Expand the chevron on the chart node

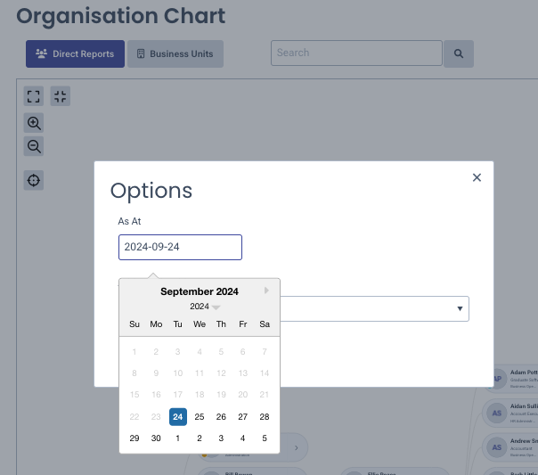pyautogui.click(x=296, y=447)
